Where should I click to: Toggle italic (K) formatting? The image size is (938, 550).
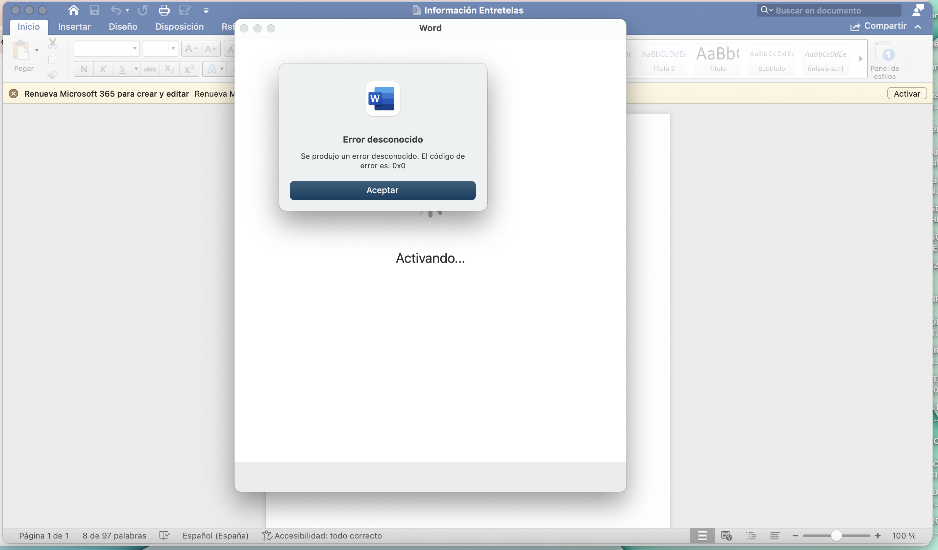click(103, 69)
